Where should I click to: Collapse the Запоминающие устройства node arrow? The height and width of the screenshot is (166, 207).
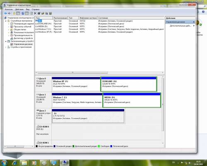tap(6, 41)
